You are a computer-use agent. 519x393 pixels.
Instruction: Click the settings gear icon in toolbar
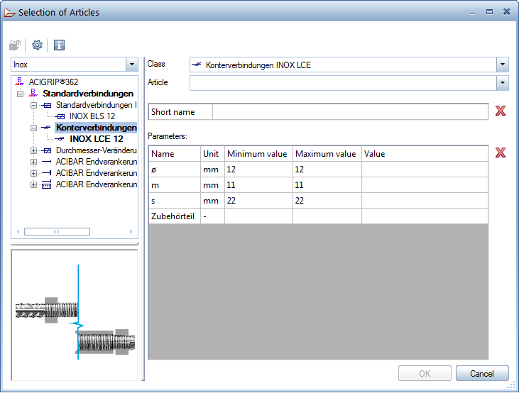(37, 45)
